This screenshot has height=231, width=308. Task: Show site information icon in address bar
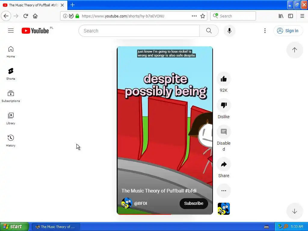click(65, 16)
